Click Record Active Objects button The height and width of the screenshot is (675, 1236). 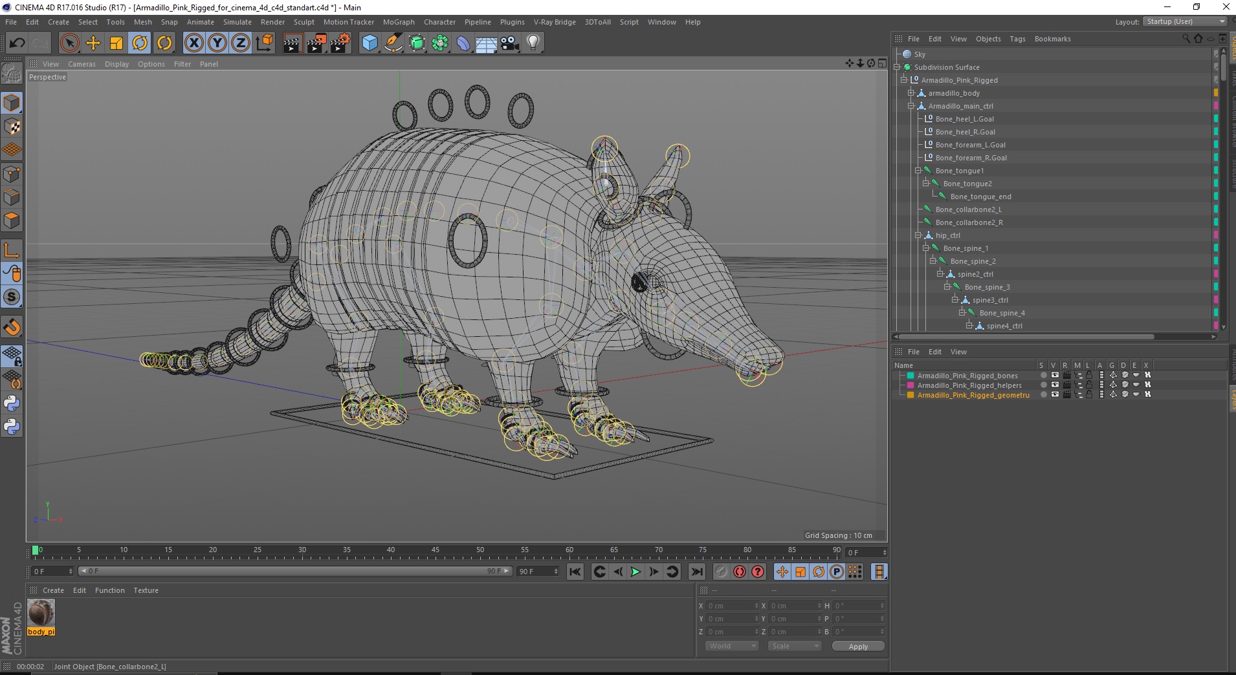pyautogui.click(x=721, y=572)
